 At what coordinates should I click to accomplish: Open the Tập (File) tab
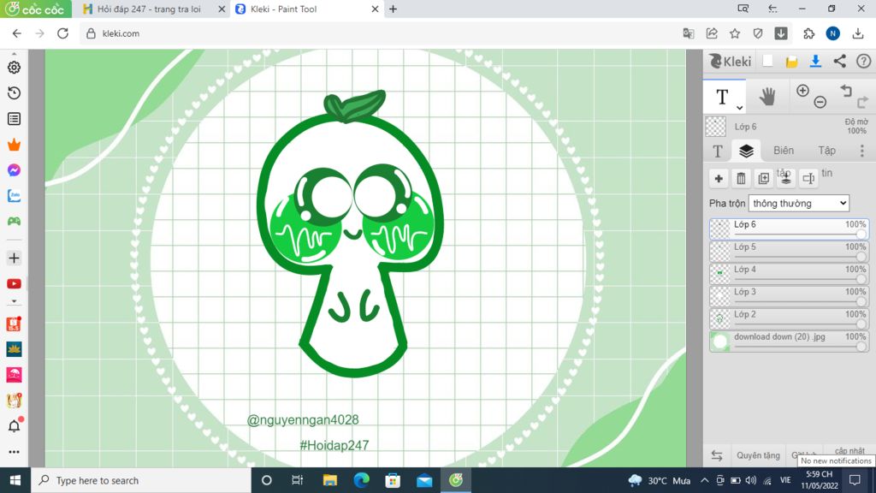pyautogui.click(x=827, y=151)
